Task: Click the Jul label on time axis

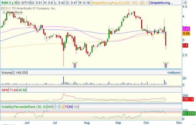Action: 55,123
